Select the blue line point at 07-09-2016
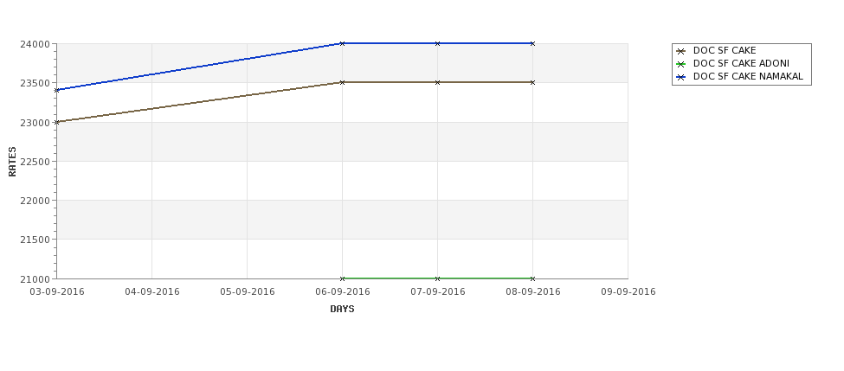The width and height of the screenshot is (844, 371). tap(438, 43)
